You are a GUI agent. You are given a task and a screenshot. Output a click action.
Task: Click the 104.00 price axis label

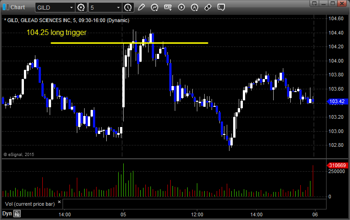pos(336,61)
